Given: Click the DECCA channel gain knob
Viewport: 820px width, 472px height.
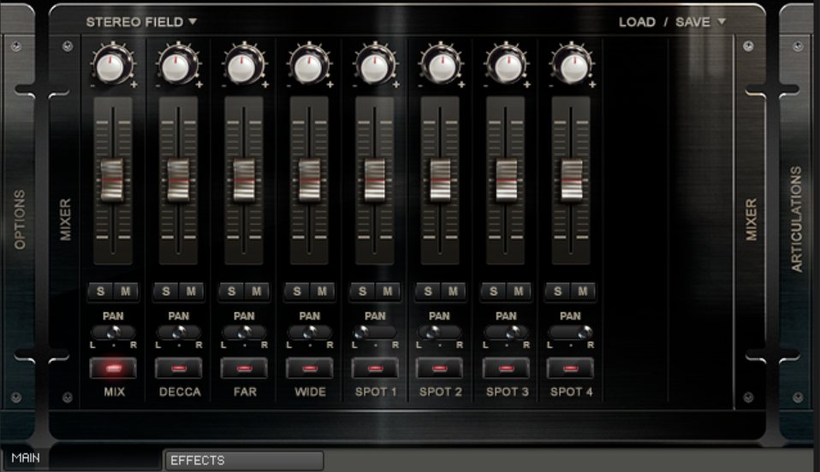Looking at the screenshot, I should (178, 66).
